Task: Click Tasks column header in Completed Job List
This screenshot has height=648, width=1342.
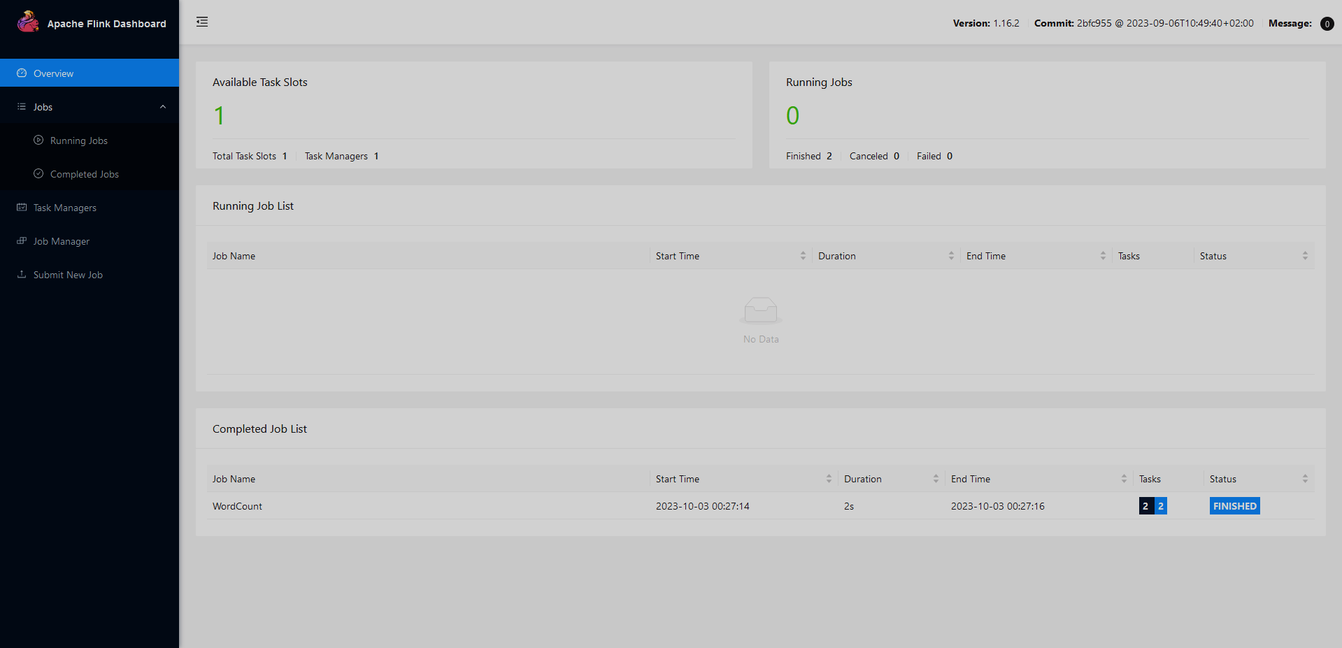Action: pyautogui.click(x=1150, y=479)
